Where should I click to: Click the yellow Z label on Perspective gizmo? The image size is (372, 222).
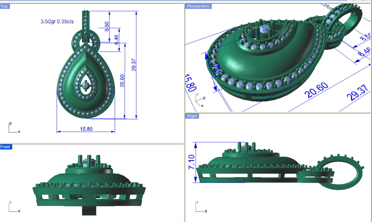tap(197, 95)
